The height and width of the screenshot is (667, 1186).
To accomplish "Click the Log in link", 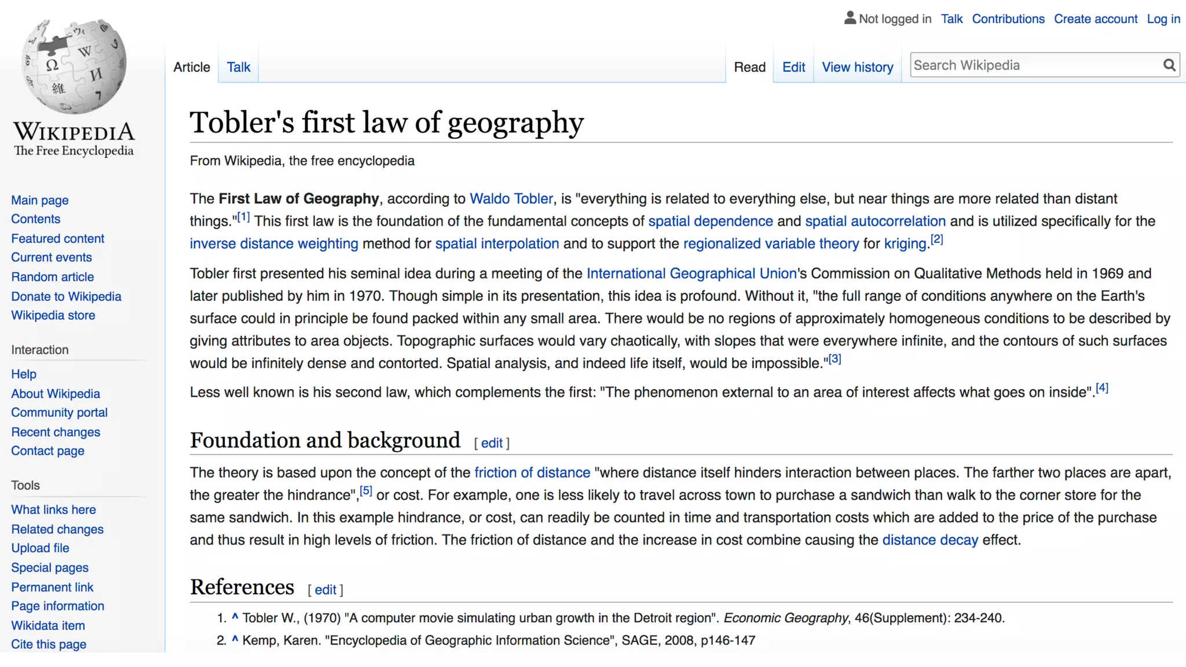I will click(1163, 19).
